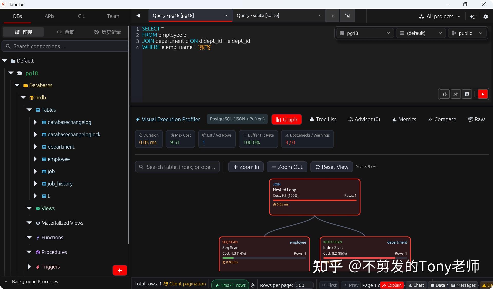493x289 pixels.
Task: Click the Search table, index, or operation field
Action: 177,167
